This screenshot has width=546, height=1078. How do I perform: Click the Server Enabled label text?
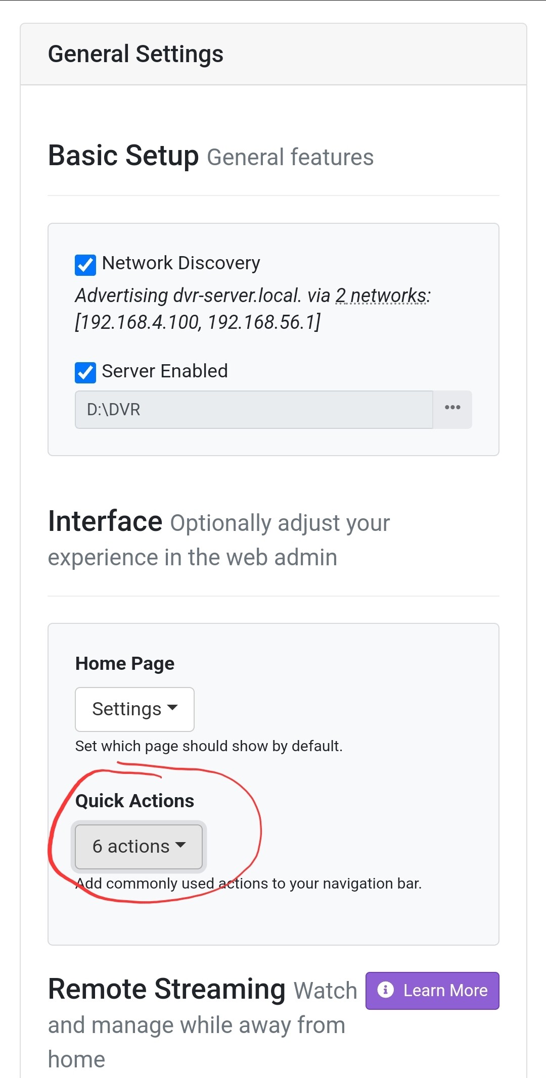click(x=165, y=371)
